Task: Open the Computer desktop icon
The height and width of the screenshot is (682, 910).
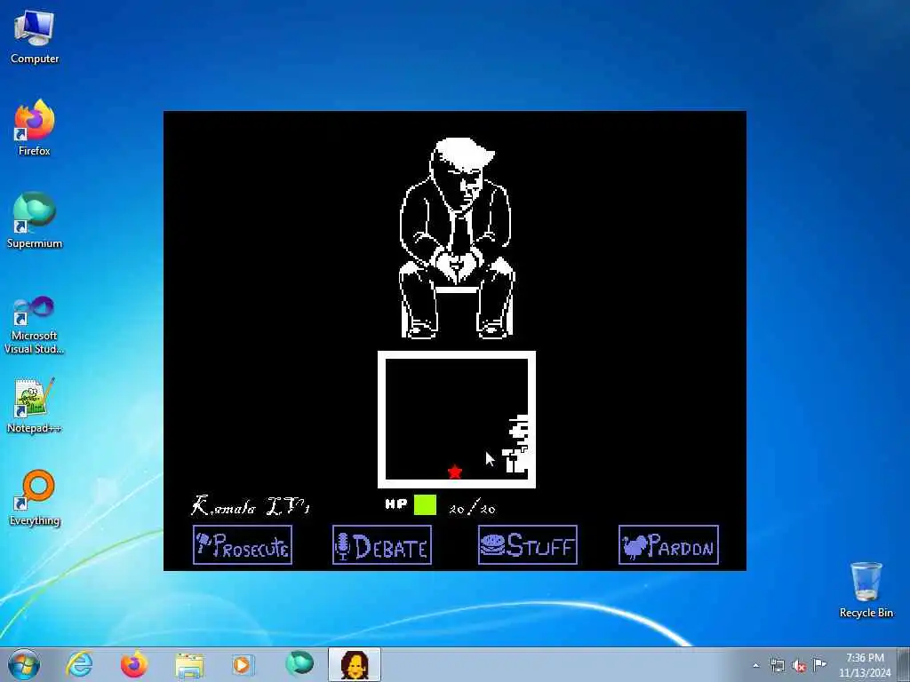Action: click(x=35, y=37)
